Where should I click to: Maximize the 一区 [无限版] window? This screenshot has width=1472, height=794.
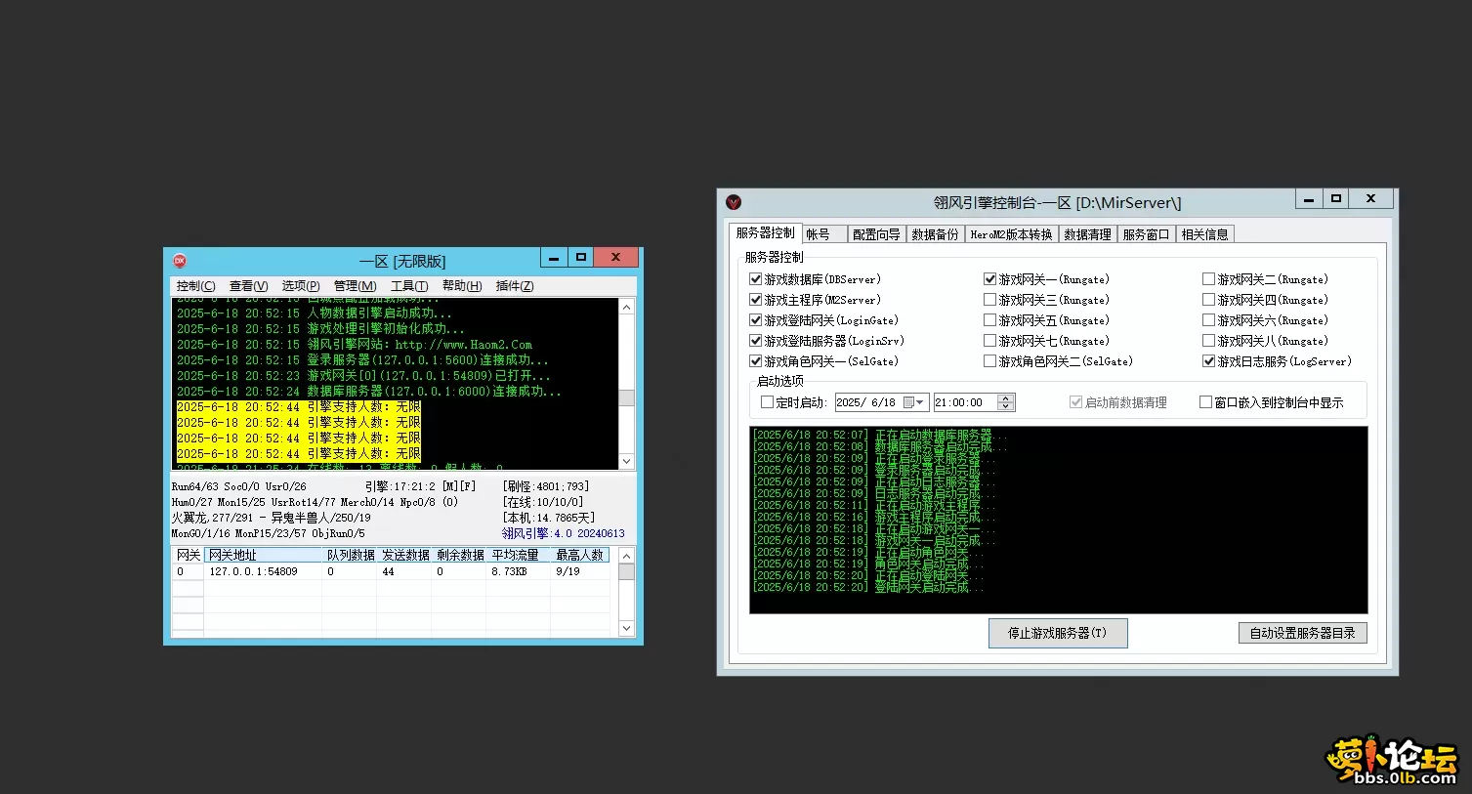pos(580,258)
